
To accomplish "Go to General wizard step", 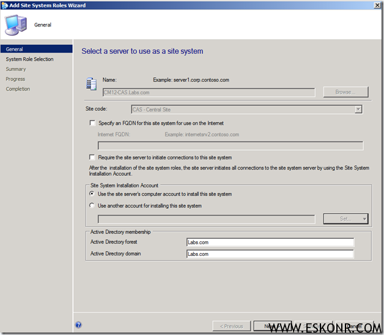I will point(37,49).
